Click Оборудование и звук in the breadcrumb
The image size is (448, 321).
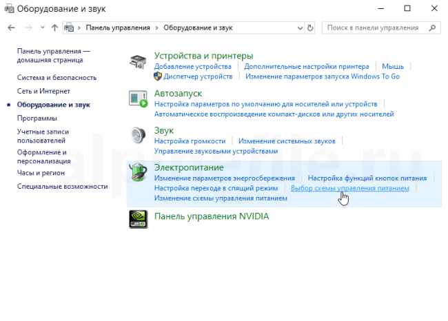198,28
